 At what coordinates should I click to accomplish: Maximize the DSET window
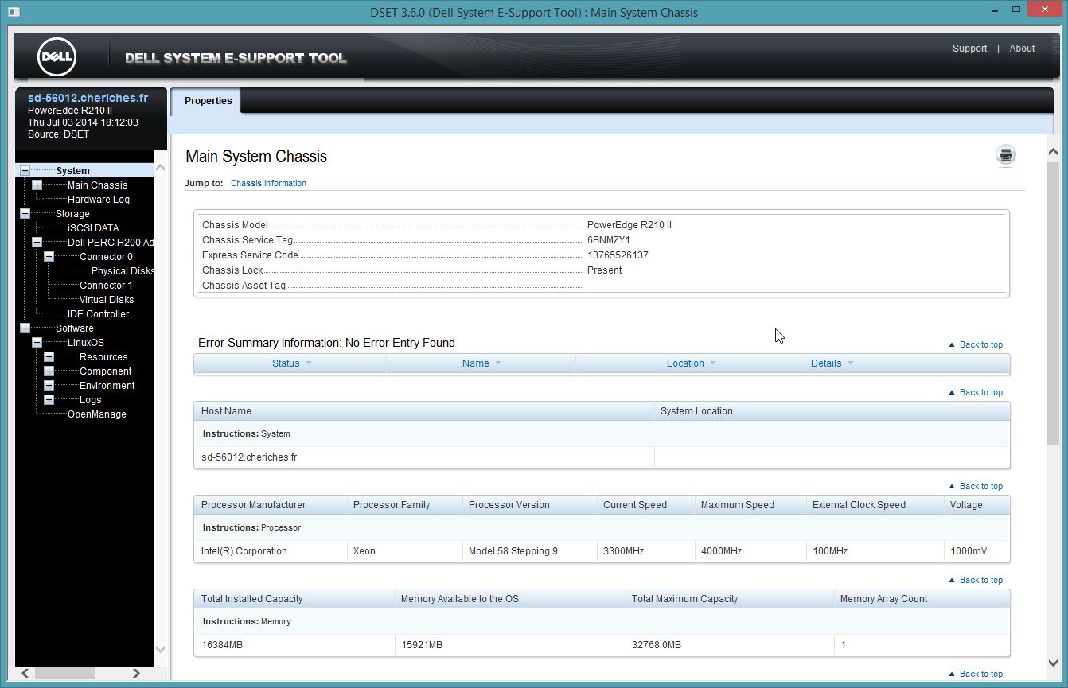pos(1015,10)
